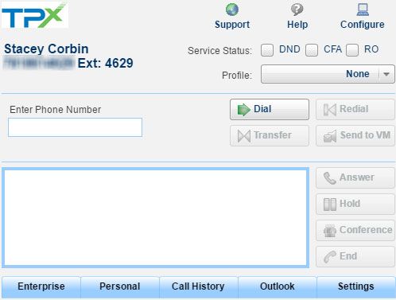Click inside the empty call list panel
This screenshot has height=300, width=396.
155,217
